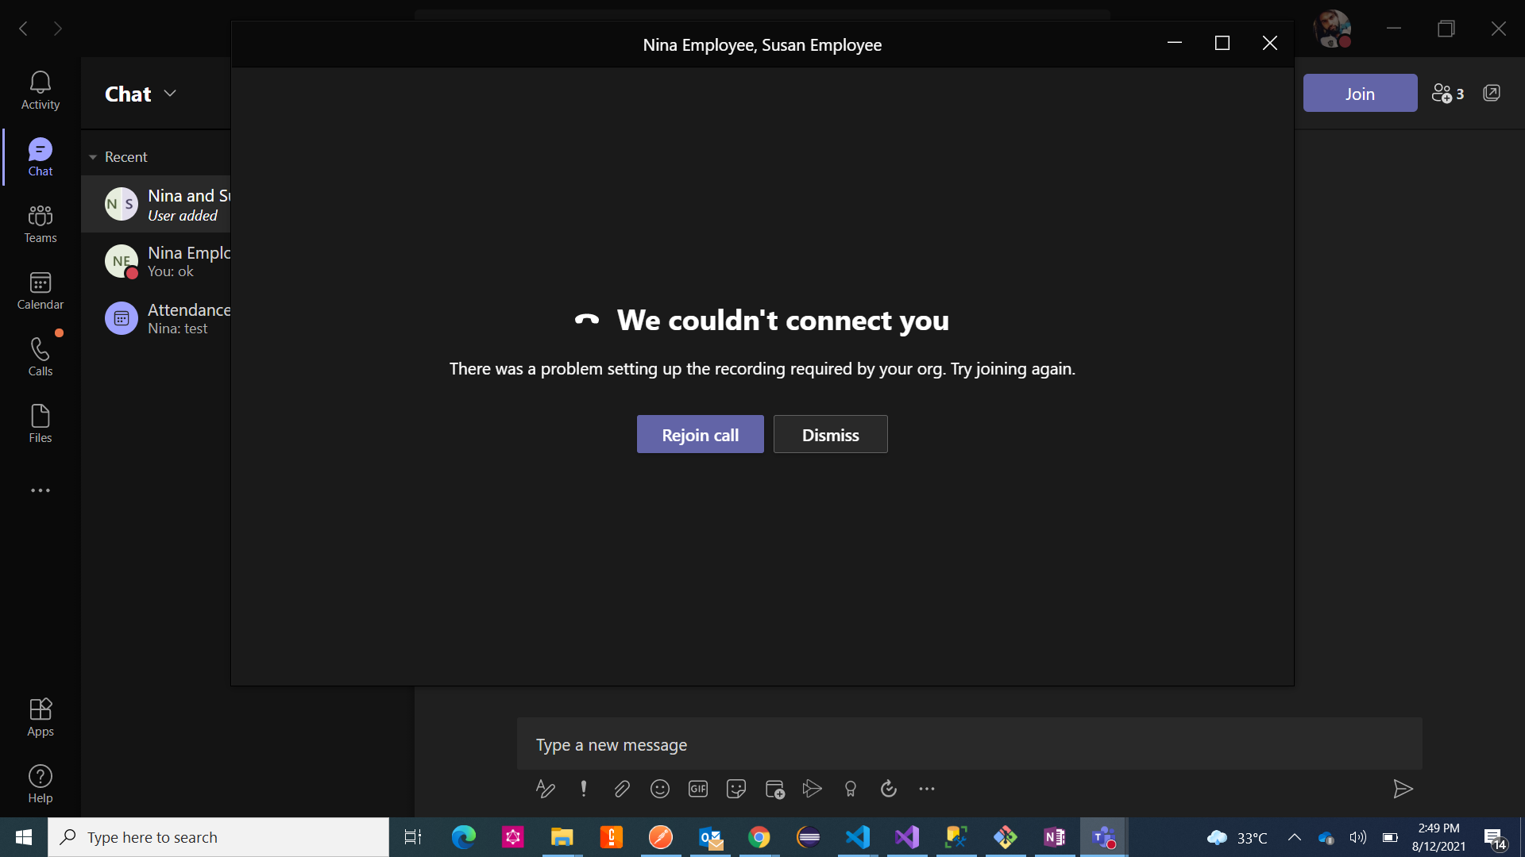Open the Calls section

40,355
